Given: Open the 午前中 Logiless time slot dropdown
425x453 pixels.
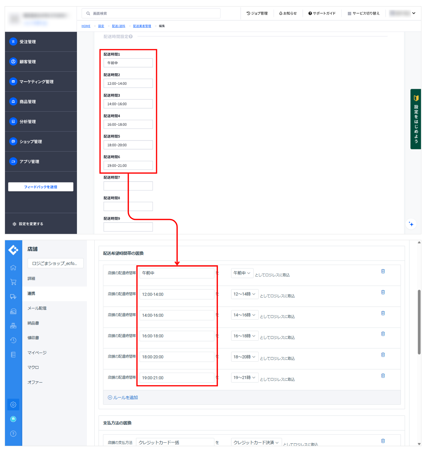Looking at the screenshot, I should click(242, 273).
